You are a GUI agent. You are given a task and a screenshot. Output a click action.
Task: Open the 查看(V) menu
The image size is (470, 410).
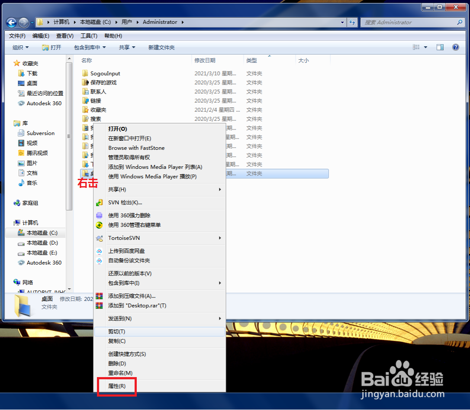(65, 36)
